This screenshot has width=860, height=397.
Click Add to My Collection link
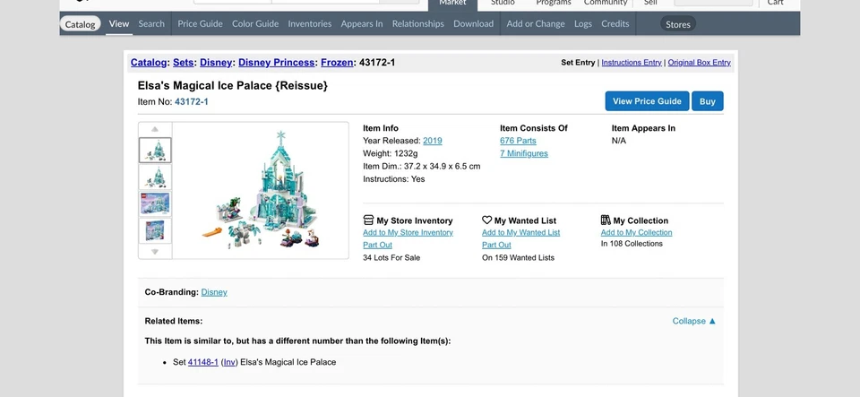(636, 232)
